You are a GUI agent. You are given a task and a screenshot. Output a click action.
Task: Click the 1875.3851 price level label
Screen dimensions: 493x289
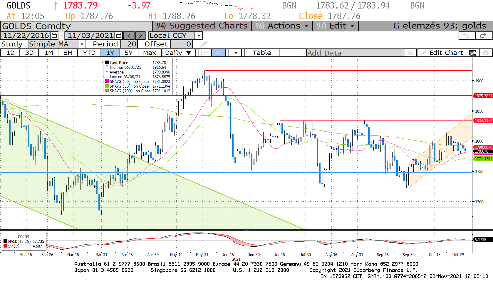(483, 96)
